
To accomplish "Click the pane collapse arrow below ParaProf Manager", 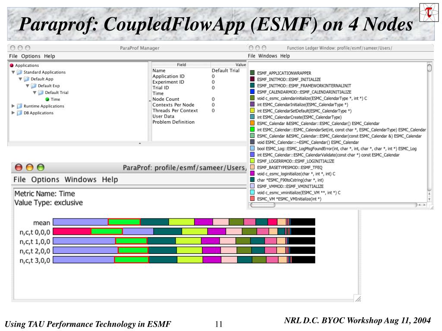I will (140, 144).
